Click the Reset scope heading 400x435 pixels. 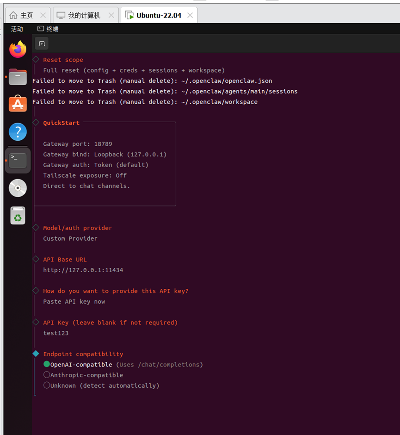point(63,60)
